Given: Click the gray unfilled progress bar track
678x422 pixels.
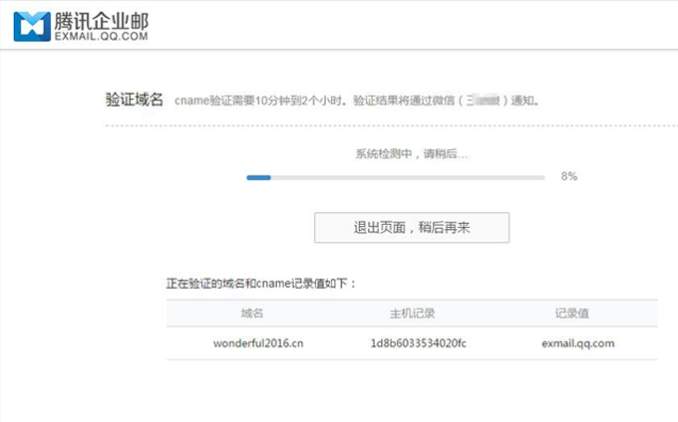Looking at the screenshot, I should (409, 177).
